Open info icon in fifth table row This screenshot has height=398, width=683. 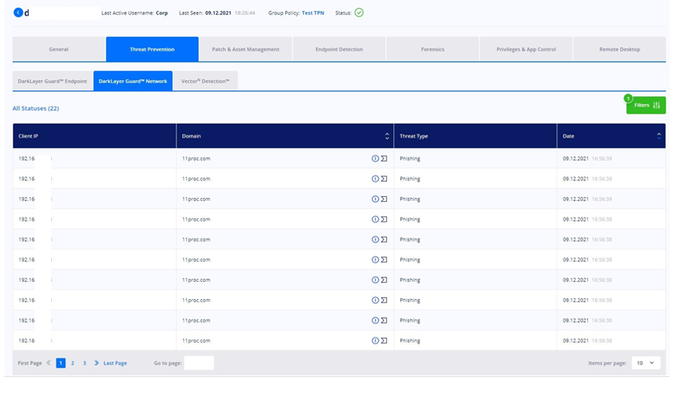(x=375, y=240)
